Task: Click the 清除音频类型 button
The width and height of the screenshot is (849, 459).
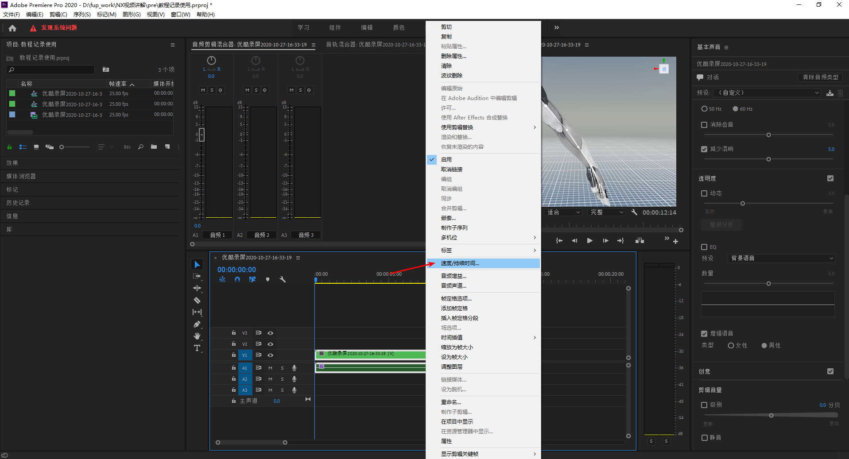Action: pyautogui.click(x=820, y=77)
